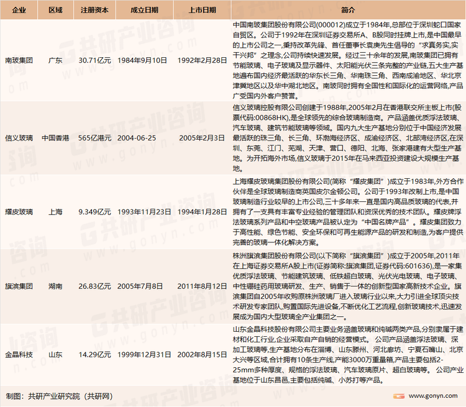The width and height of the screenshot is (466, 407).
Task: Click founding date 2004-06-25
Action: coord(137,138)
